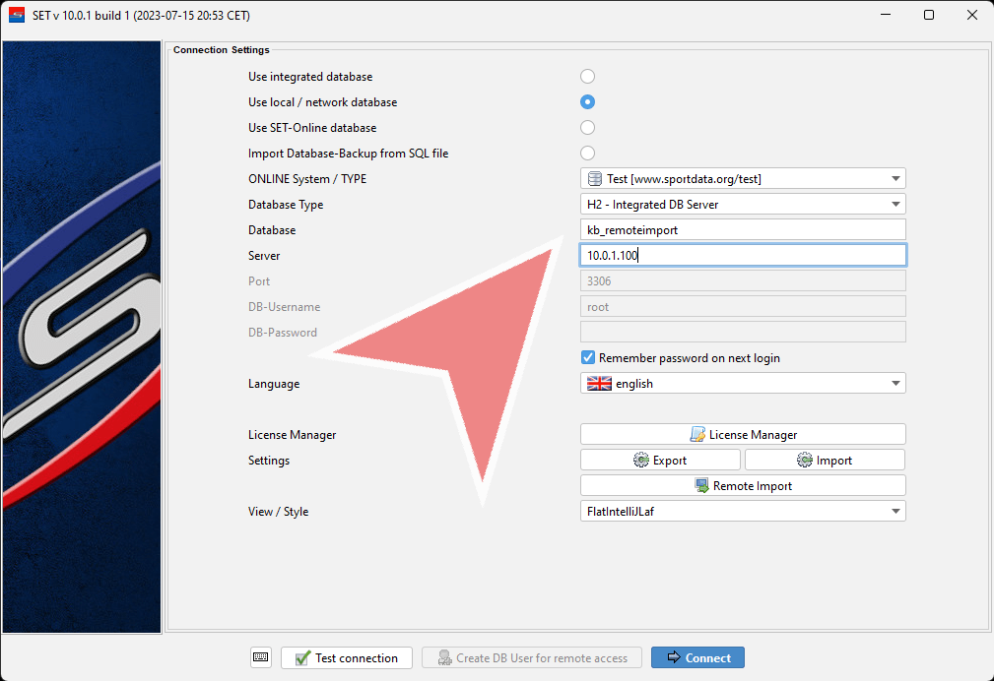The image size is (994, 681).
Task: Click the blue Connect button
Action: (698, 657)
